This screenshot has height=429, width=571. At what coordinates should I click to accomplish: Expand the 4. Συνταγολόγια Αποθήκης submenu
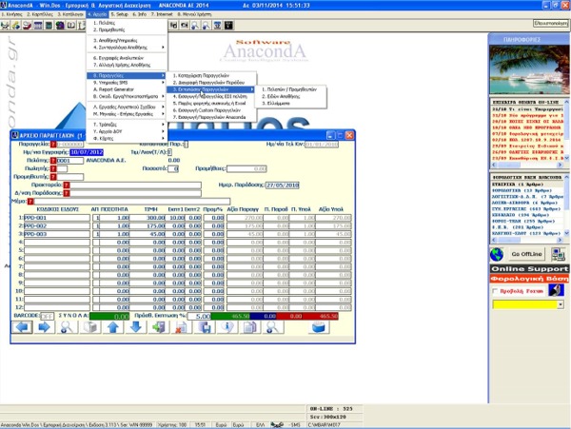[128, 48]
